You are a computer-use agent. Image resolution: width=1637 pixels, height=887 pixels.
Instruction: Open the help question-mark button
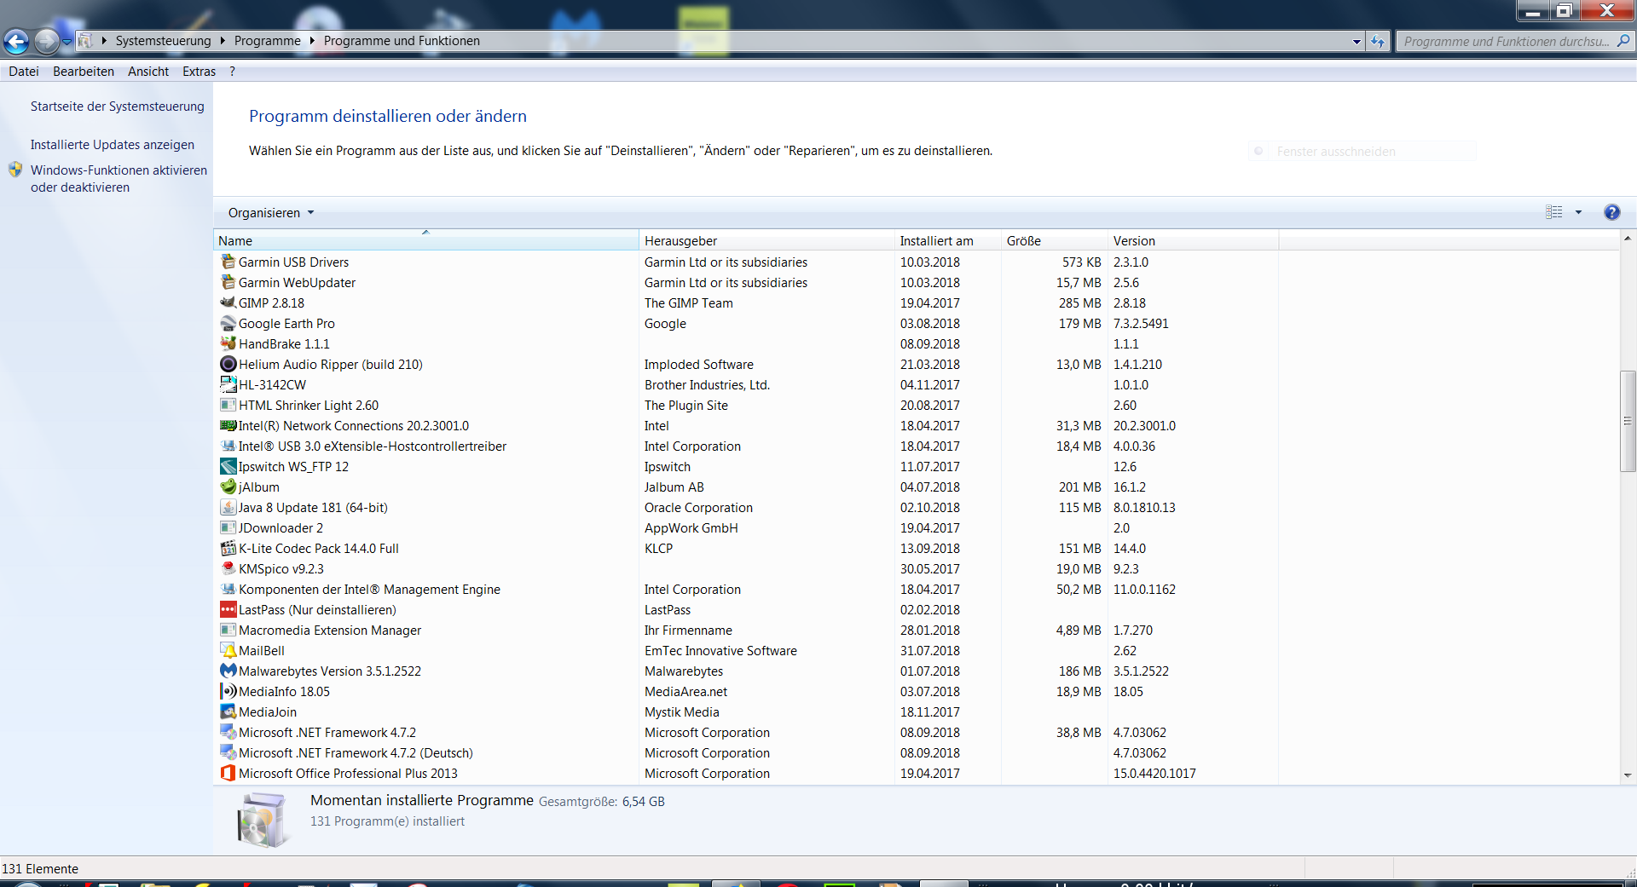click(x=1611, y=212)
